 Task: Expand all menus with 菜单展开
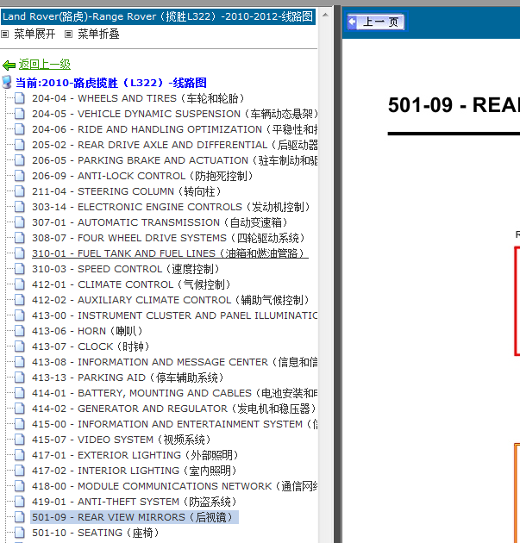pyautogui.click(x=34, y=34)
